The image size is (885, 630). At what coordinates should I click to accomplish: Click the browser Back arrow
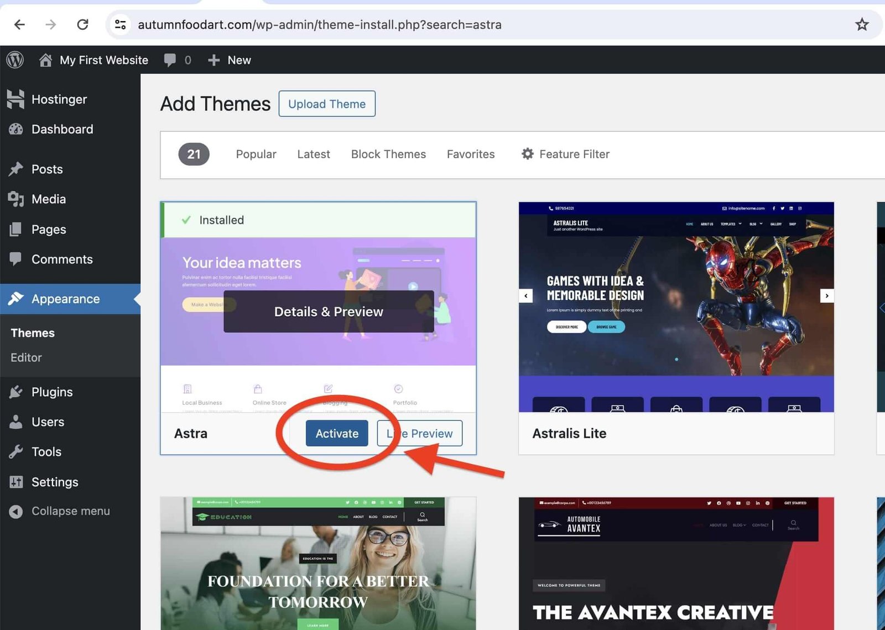click(19, 24)
